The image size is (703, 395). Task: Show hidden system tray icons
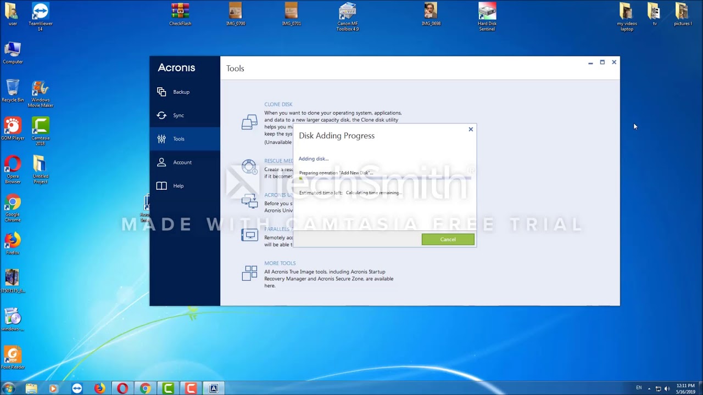[649, 388]
